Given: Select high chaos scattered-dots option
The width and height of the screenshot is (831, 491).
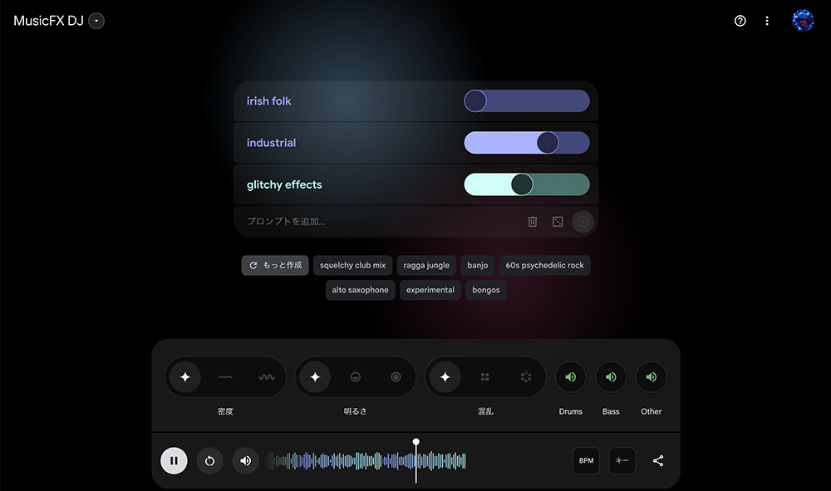Looking at the screenshot, I should pos(526,377).
